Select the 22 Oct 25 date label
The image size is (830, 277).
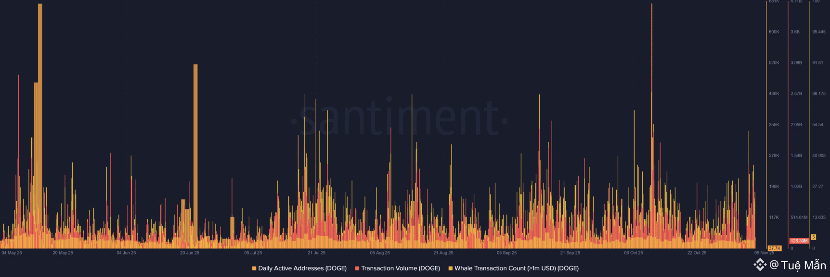[x=697, y=253]
